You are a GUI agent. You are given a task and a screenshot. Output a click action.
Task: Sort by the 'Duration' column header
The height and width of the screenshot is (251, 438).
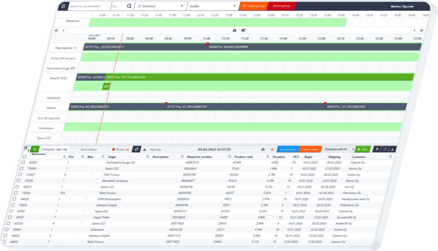[279, 157]
